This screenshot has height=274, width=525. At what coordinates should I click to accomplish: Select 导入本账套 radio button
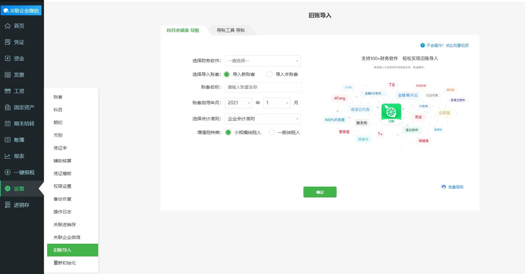(x=270, y=74)
